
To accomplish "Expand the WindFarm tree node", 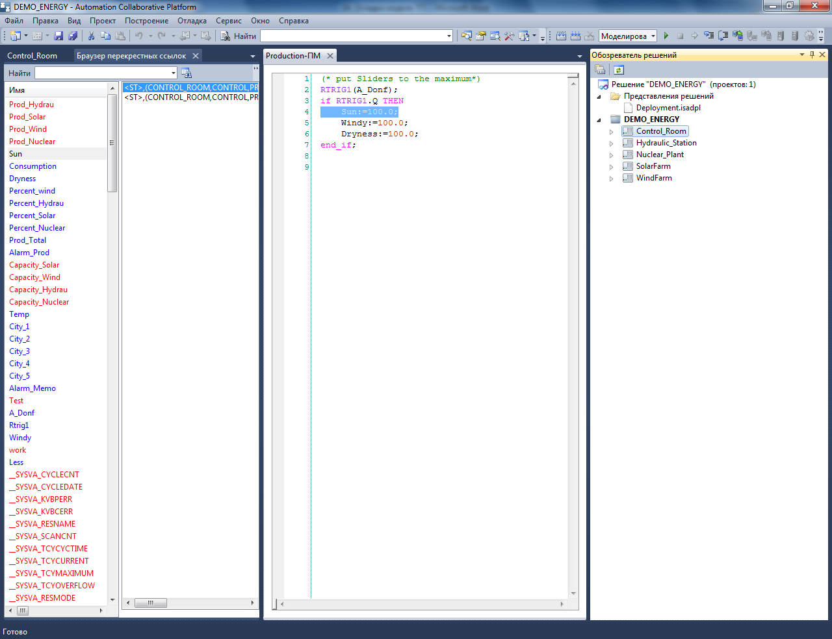I will [611, 179].
